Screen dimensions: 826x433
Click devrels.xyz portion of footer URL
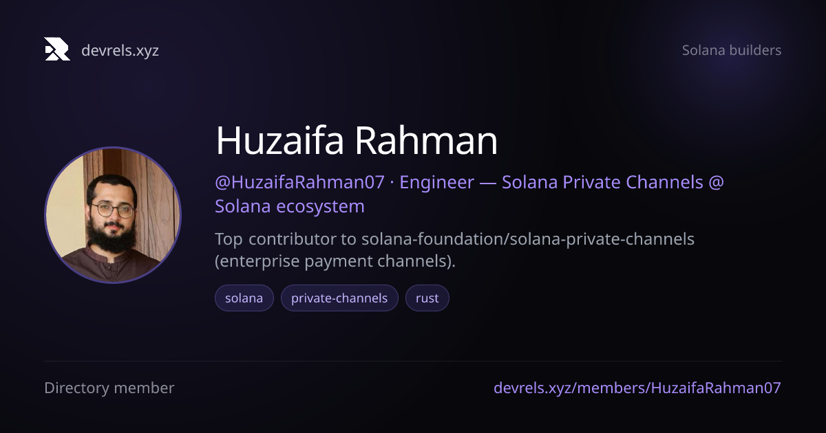pos(533,388)
